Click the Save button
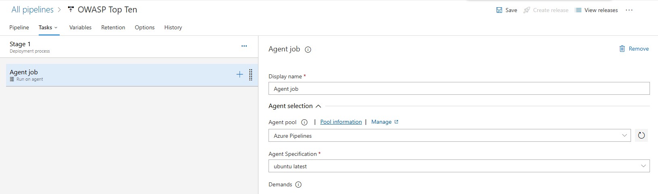This screenshot has width=658, height=194. click(506, 10)
